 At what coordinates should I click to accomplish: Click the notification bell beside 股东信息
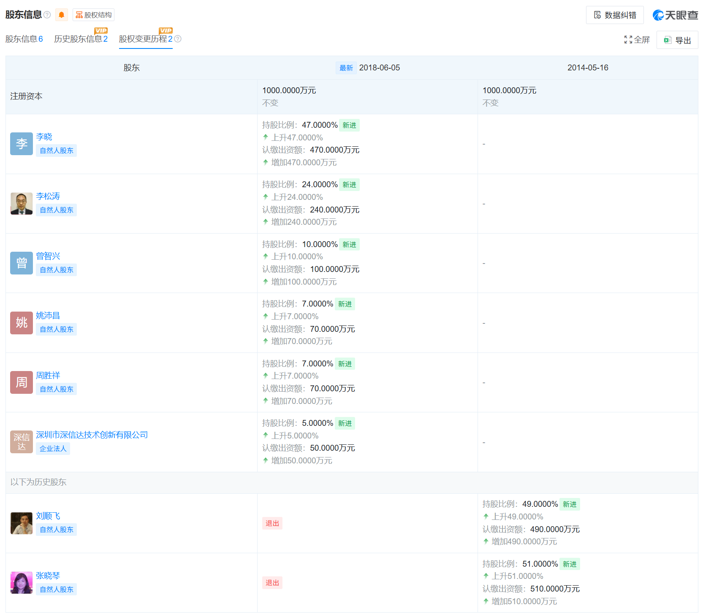[62, 15]
